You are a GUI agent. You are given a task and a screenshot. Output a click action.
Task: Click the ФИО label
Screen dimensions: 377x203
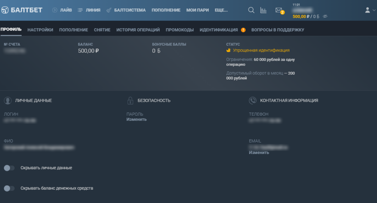coord(8,141)
